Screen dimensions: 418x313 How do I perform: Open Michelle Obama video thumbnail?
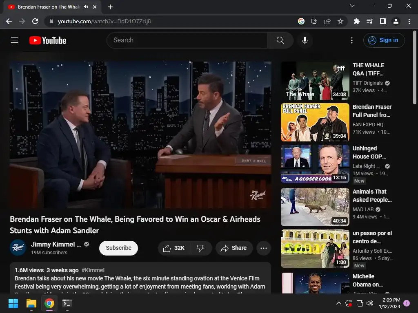click(315, 283)
